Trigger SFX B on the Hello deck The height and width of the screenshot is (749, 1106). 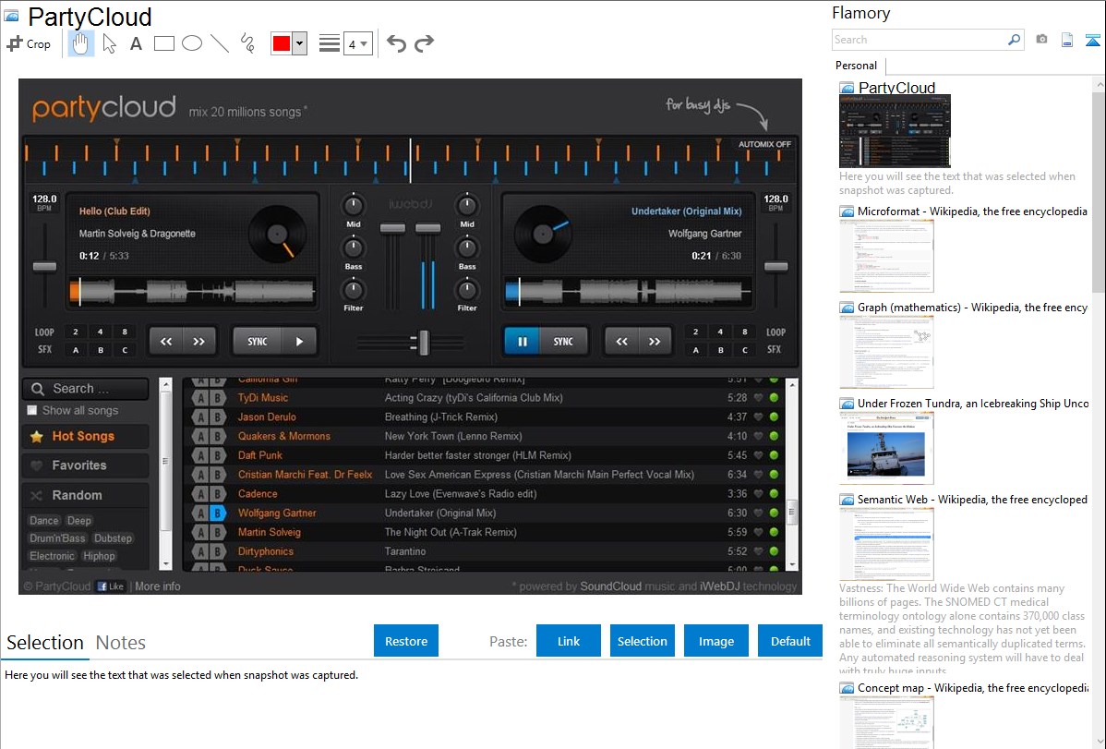tap(100, 350)
